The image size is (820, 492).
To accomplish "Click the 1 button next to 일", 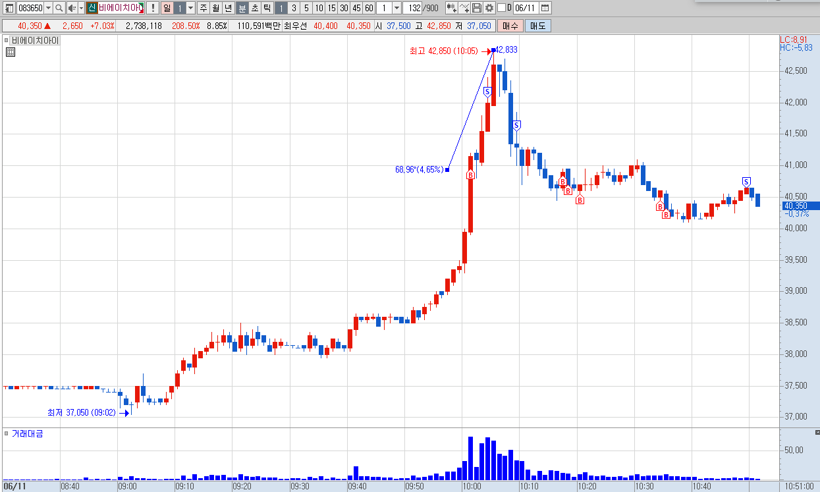I will point(179,8).
